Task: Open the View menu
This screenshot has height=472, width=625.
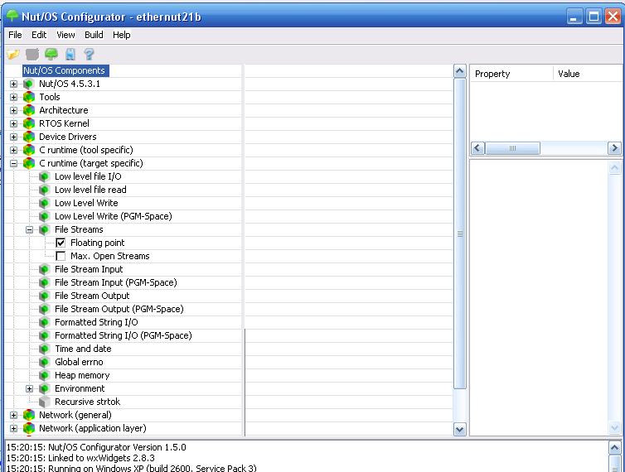Action: 65,35
